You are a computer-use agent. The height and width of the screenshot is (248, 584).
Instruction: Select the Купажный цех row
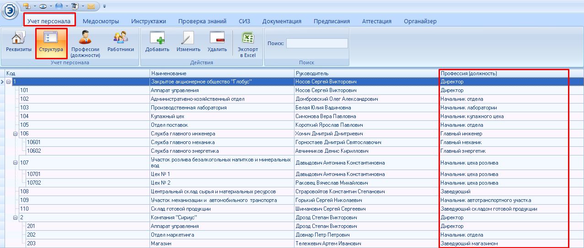tap(167, 116)
